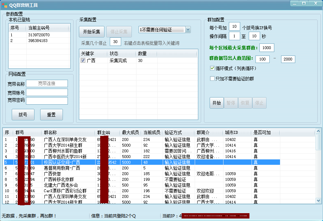323x221 pixels.
Task: Click the highlighted 校园认证空间-广西 row
Action: 142,162
